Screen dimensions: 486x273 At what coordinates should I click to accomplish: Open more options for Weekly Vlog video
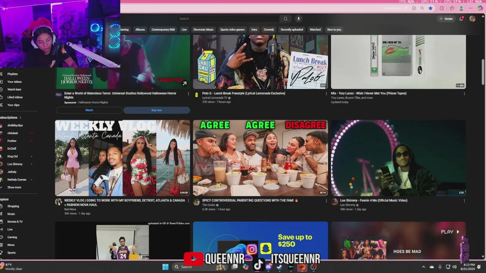(188, 201)
